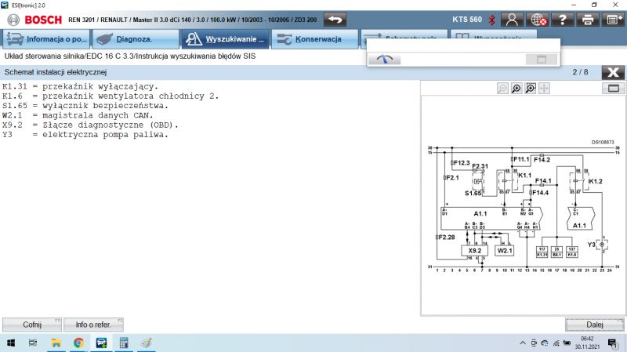Viewport: 627px width, 352px height.
Task: Open the Windows Start menu
Action: (11, 343)
